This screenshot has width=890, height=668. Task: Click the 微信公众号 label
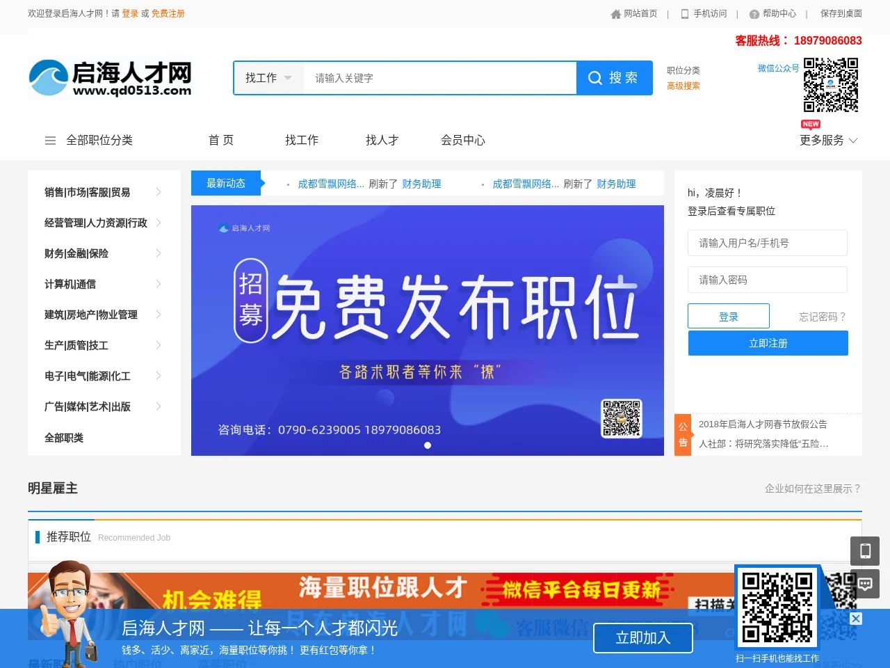(779, 68)
